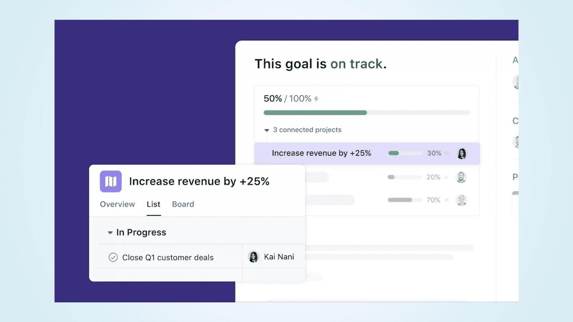Click the main goal progress bar
Image resolution: width=573 pixels, height=322 pixels.
[x=366, y=112]
